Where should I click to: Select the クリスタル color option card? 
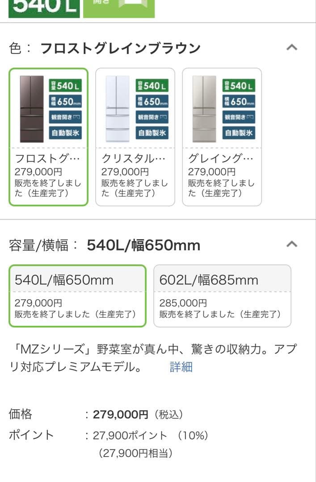[135, 136]
